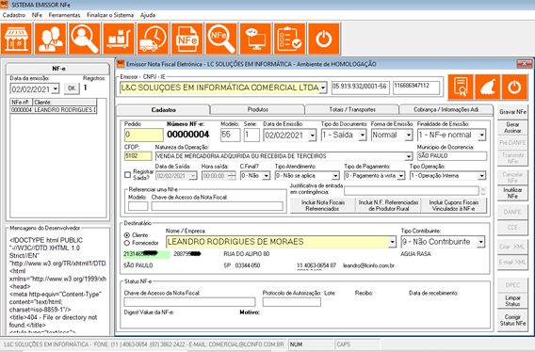
Task: Expand the C.Final dropdown
Action: coord(267,176)
